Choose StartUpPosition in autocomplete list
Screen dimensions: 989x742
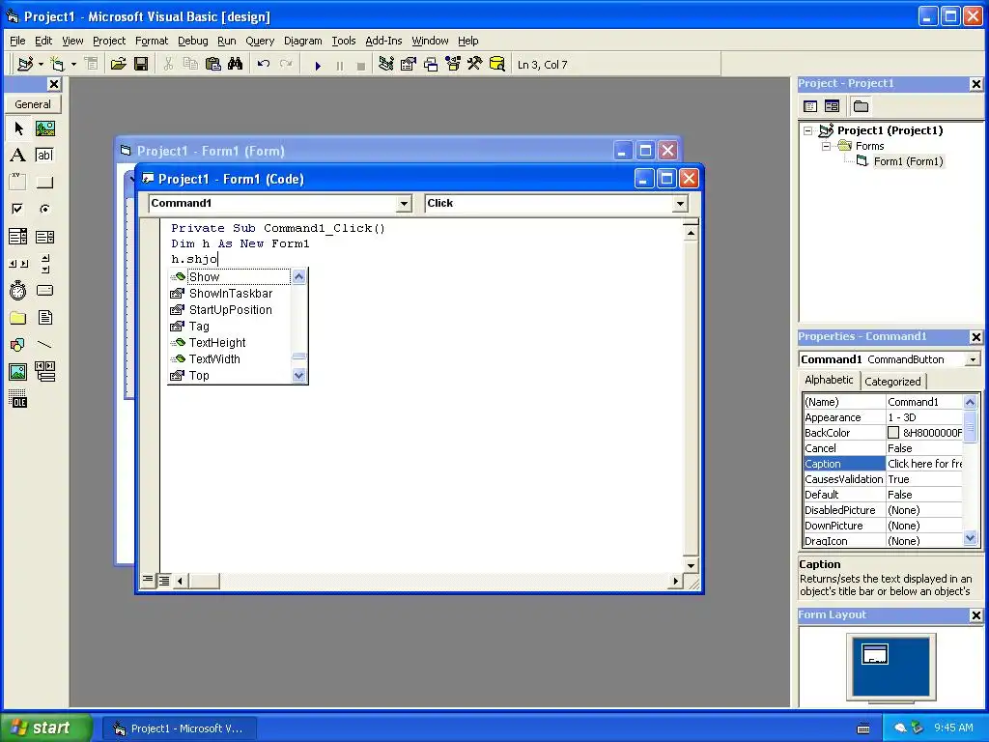tap(230, 310)
